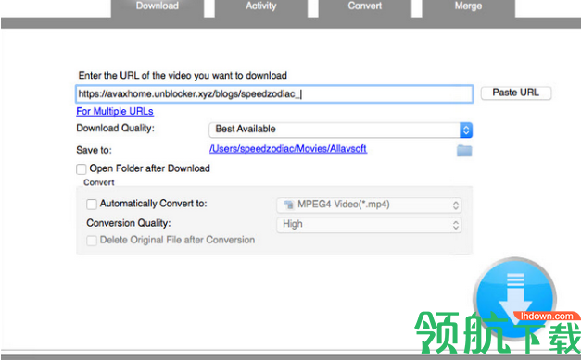Switch to the Download tab

tap(158, 7)
